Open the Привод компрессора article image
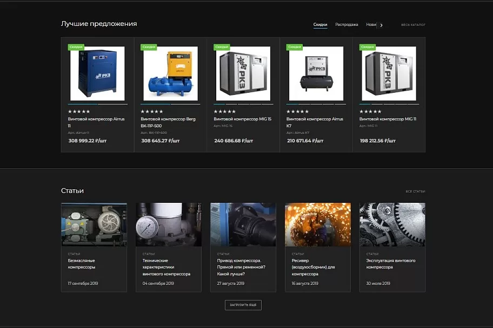 pyautogui.click(x=243, y=224)
